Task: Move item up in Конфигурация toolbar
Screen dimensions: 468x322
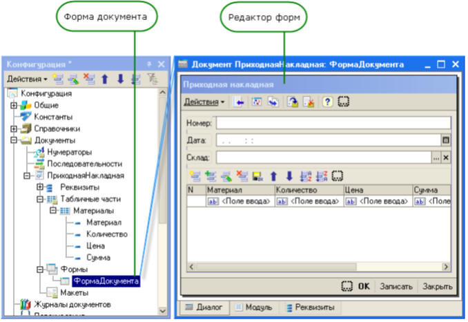Action: point(105,79)
